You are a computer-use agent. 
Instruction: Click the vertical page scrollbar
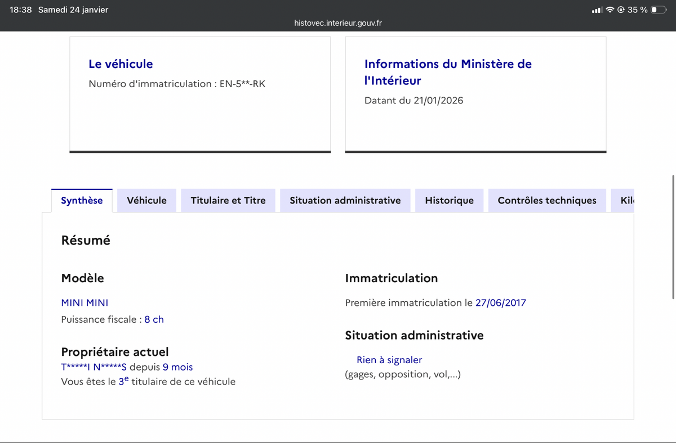[673, 236]
